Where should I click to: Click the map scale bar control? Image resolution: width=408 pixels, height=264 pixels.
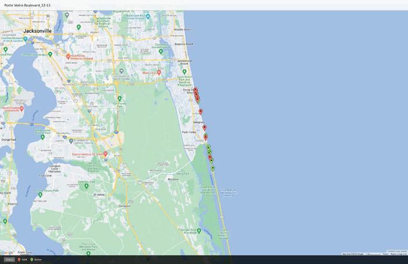[x=372, y=254]
